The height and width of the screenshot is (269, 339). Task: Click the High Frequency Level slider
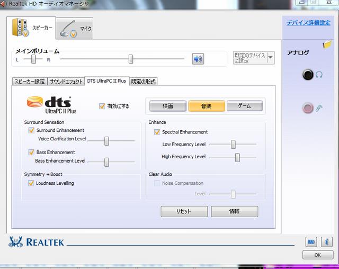[x=237, y=157]
